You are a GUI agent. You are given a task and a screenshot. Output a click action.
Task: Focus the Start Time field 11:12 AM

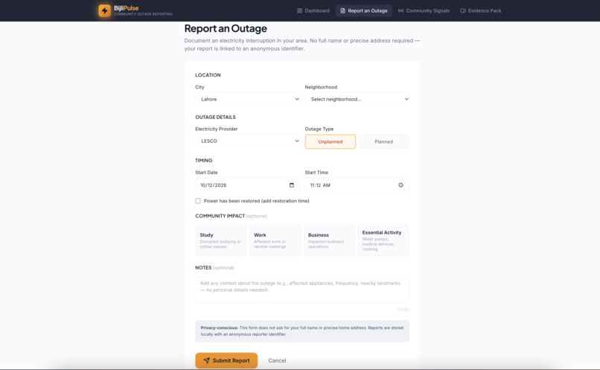357,185
